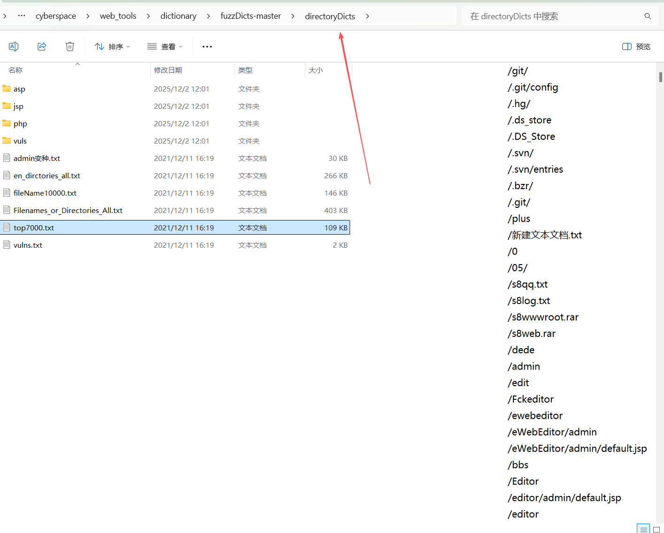Click the /eWebEditor/admin/default.jsp preview line

[577, 449]
